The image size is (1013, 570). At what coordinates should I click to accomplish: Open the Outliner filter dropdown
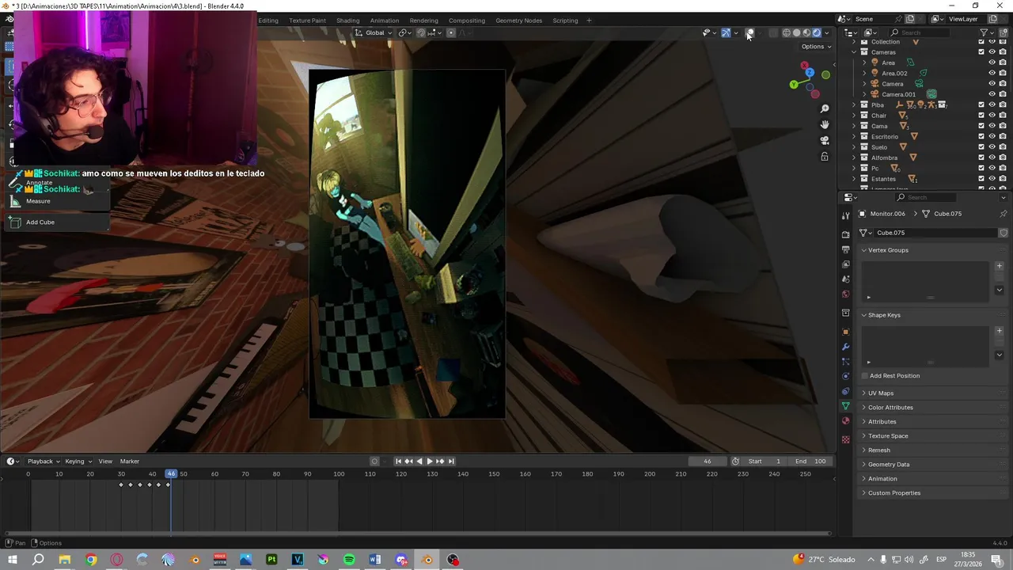pos(987,32)
